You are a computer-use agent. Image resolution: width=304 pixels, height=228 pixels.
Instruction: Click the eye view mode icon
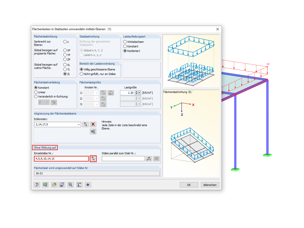tap(88, 185)
